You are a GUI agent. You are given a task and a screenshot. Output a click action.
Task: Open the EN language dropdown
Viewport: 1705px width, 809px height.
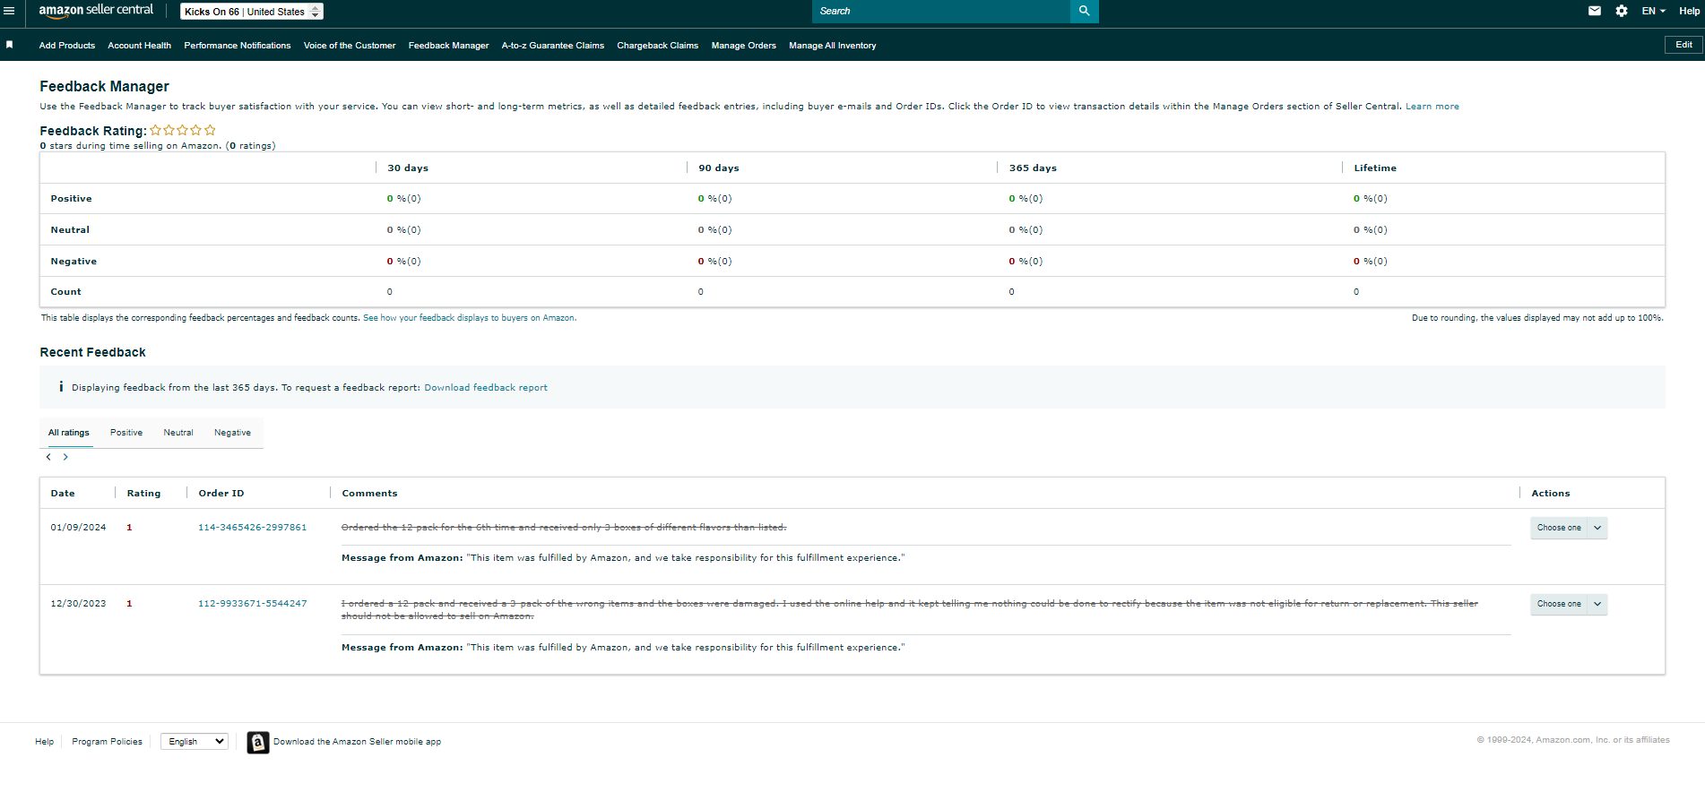click(x=1653, y=11)
